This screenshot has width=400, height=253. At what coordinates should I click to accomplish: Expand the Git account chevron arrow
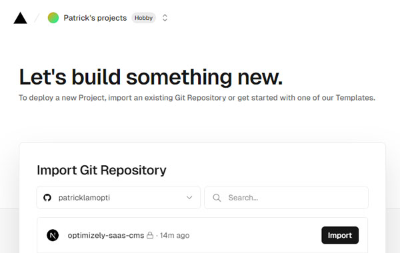[189, 198]
